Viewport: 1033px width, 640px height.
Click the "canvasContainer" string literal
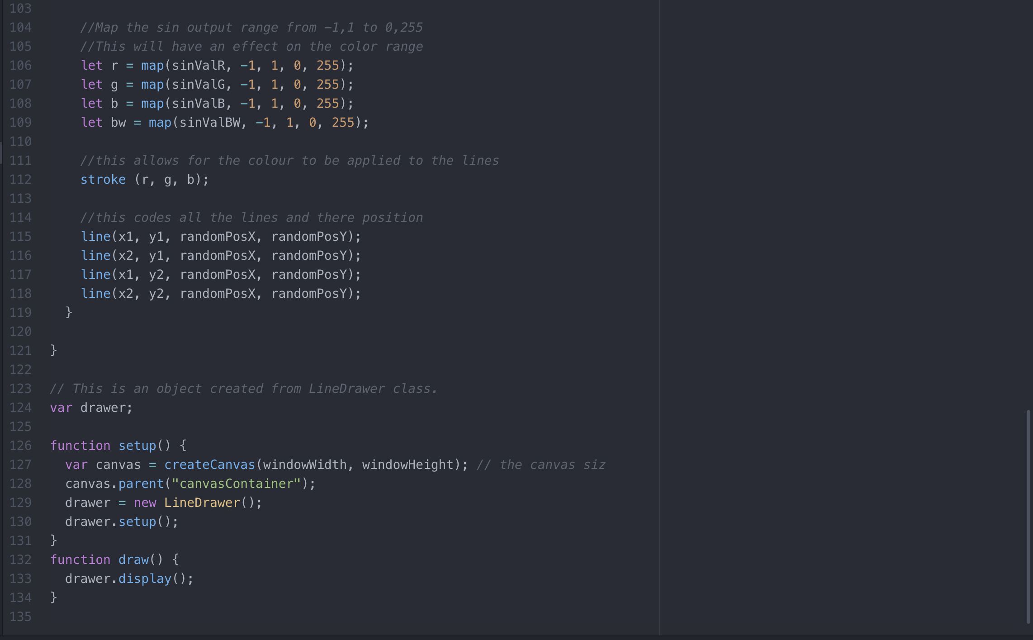(x=236, y=484)
